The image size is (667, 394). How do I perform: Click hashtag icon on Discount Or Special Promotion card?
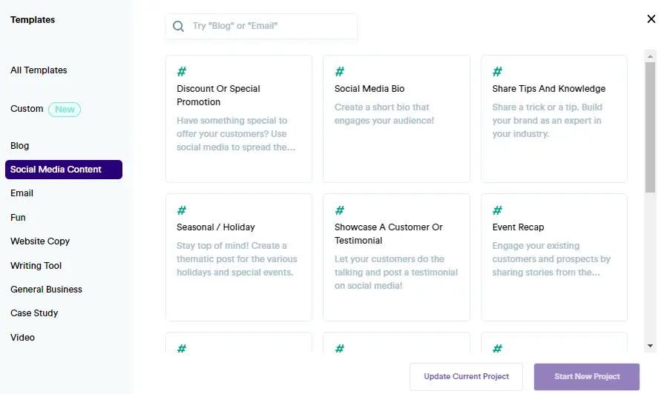click(x=182, y=72)
